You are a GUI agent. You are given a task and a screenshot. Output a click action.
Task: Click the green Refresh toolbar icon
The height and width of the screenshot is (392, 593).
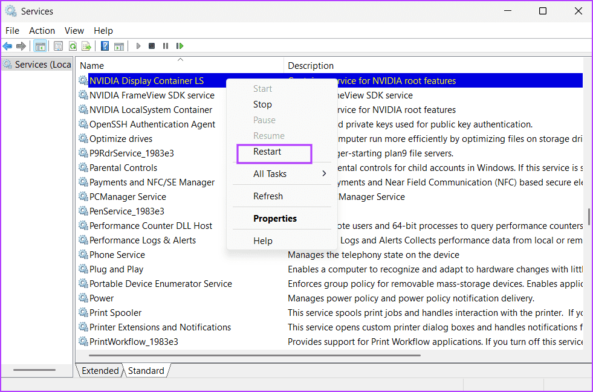pos(73,46)
